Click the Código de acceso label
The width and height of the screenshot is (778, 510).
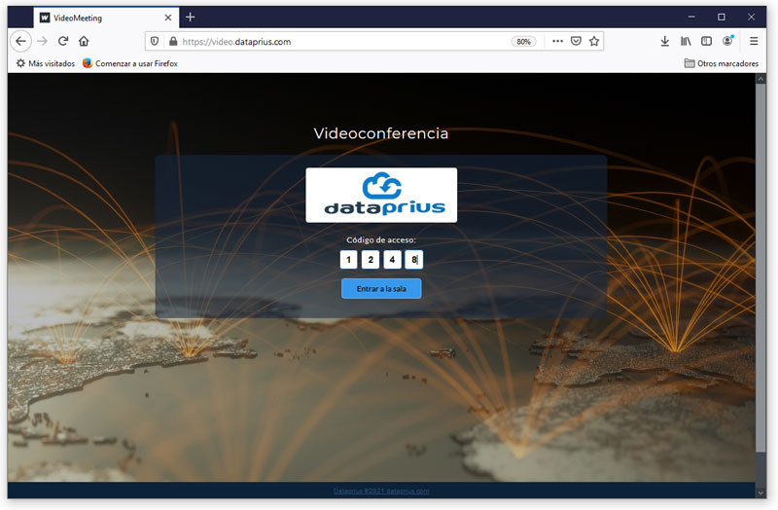point(381,239)
